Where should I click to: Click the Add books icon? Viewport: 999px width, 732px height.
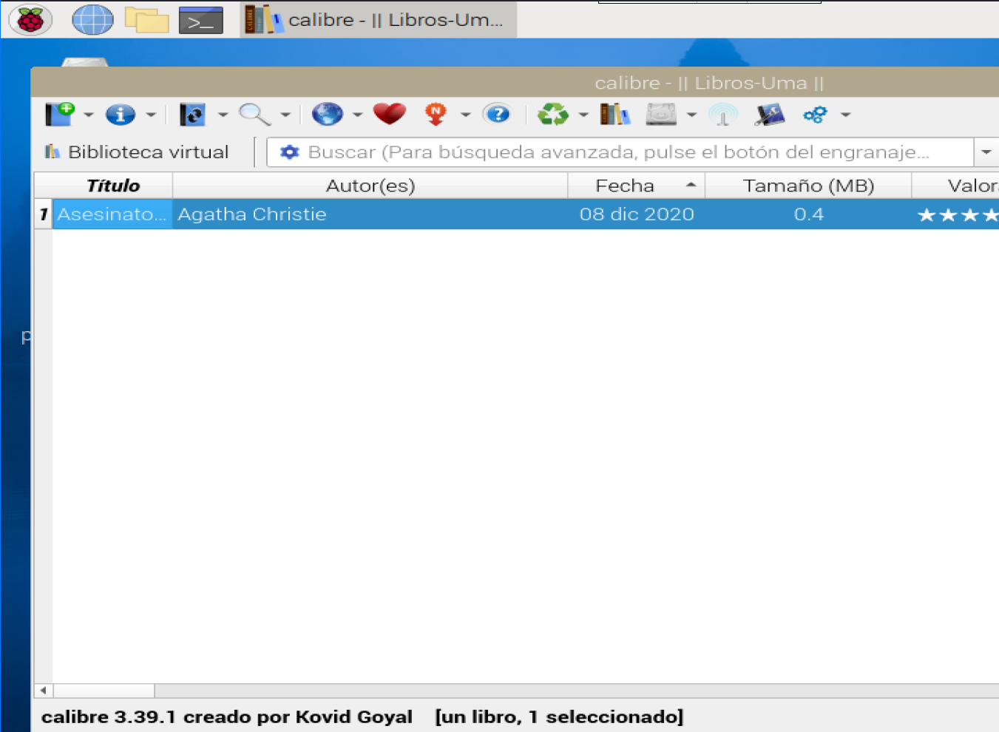(x=60, y=115)
